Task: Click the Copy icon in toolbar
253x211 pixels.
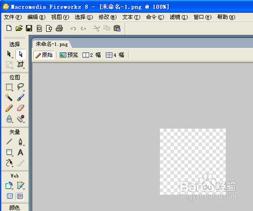Action: point(107,28)
